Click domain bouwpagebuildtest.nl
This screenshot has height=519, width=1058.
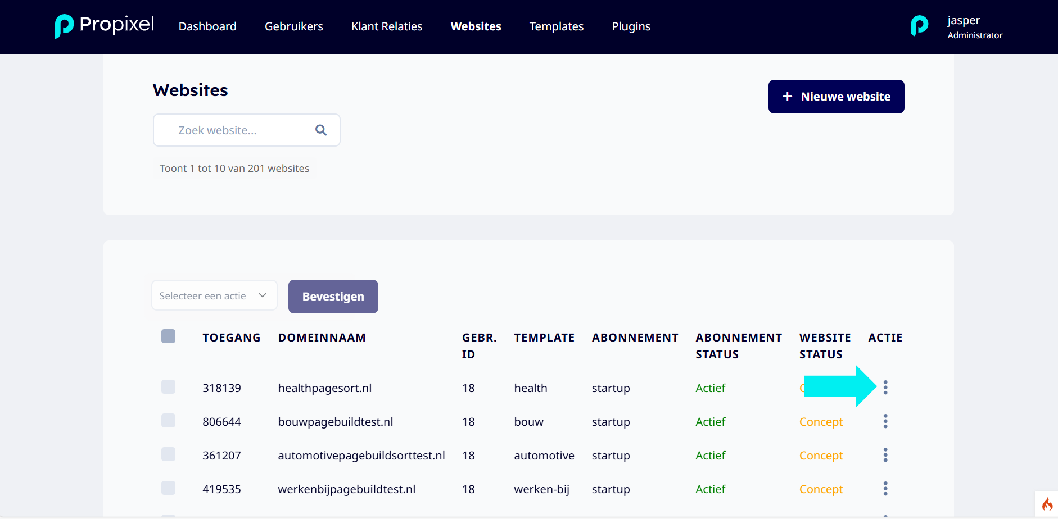point(336,422)
